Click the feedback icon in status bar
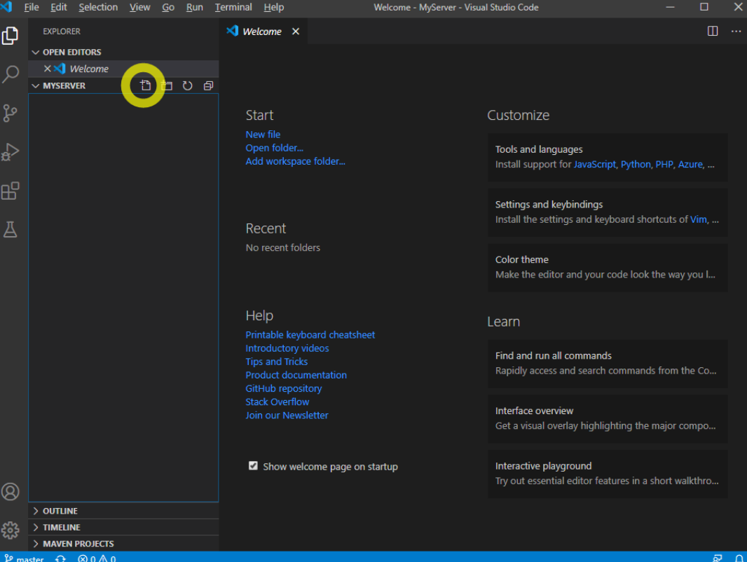Screen dimensions: 747x562 click(718, 558)
